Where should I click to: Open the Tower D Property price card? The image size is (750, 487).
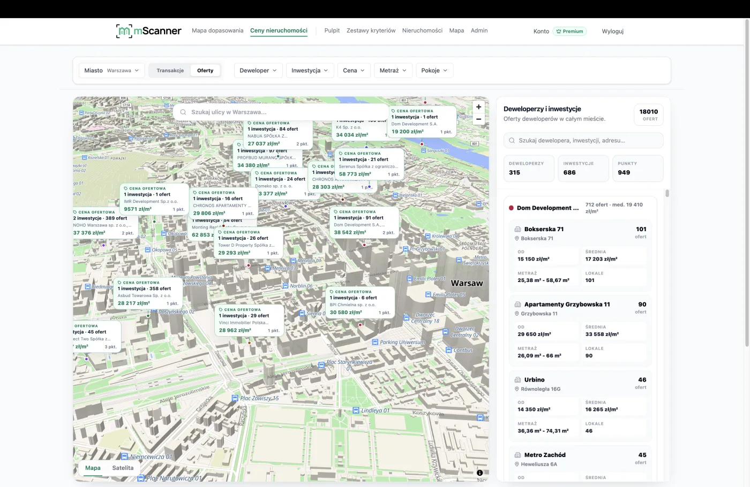249,243
